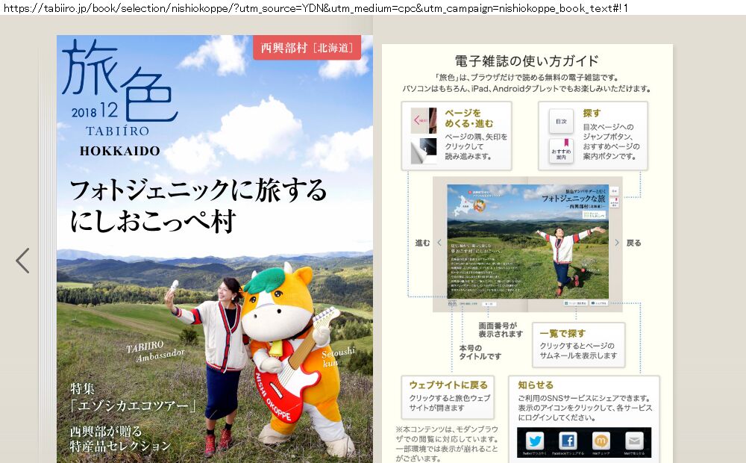Click the 進む label
This screenshot has height=463, width=746.
422,243
